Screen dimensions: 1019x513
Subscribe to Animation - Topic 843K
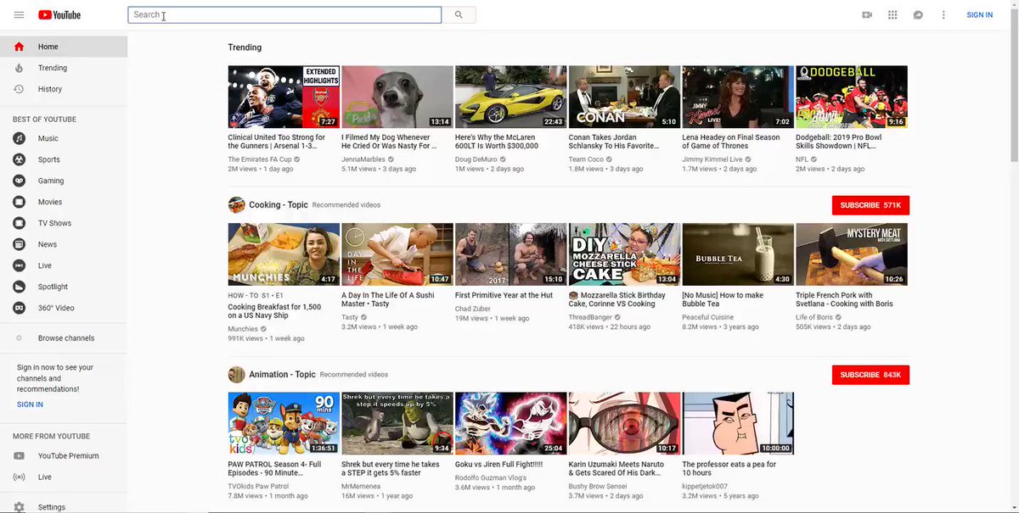click(x=870, y=375)
